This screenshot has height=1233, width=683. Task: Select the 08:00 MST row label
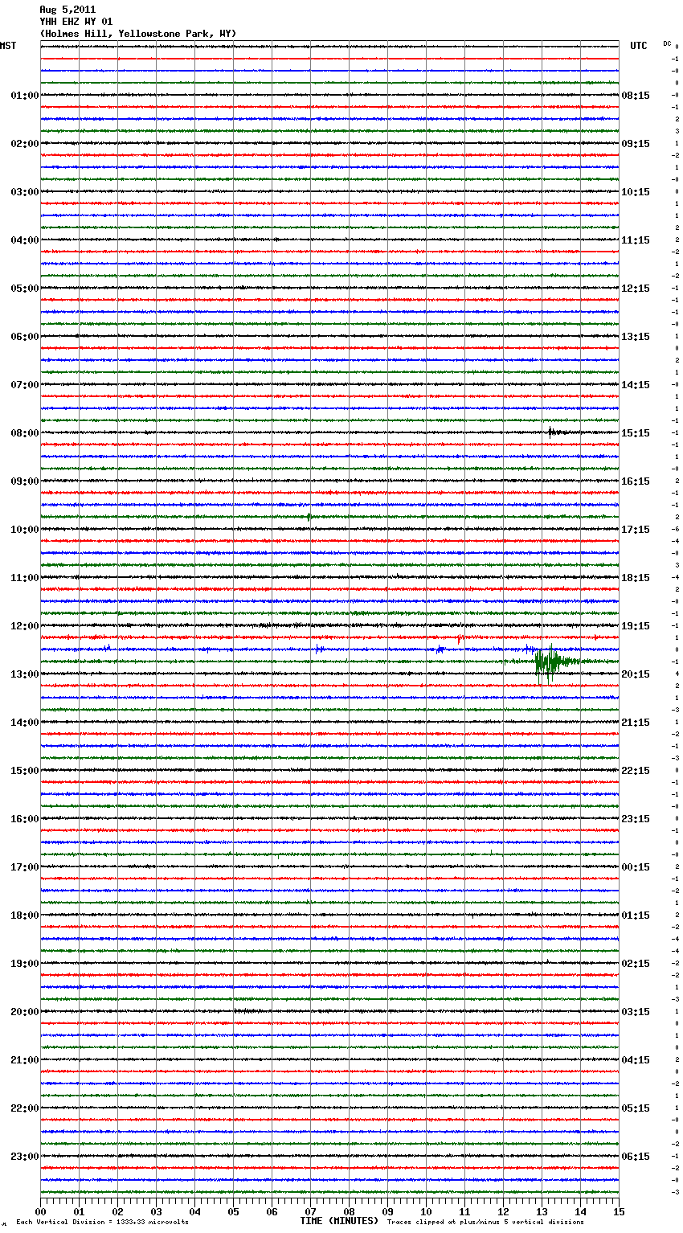coord(25,433)
